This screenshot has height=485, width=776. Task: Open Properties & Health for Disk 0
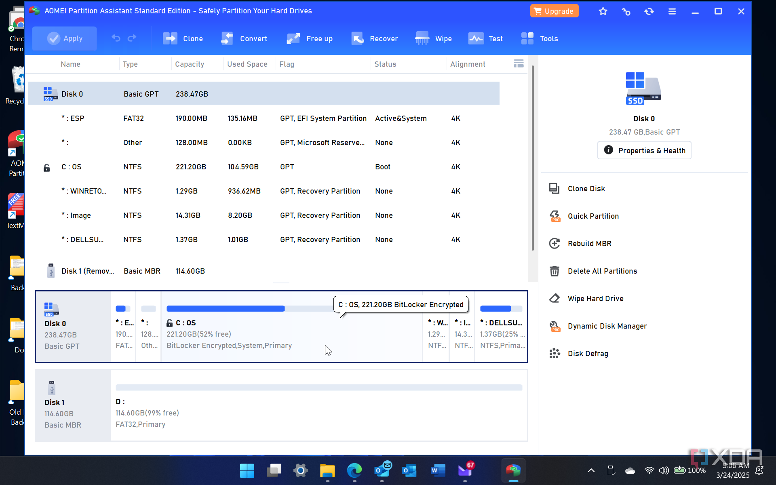[x=645, y=150]
